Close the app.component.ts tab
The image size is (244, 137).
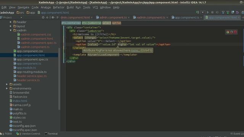[201, 18]
